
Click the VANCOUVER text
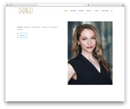click(53, 27)
